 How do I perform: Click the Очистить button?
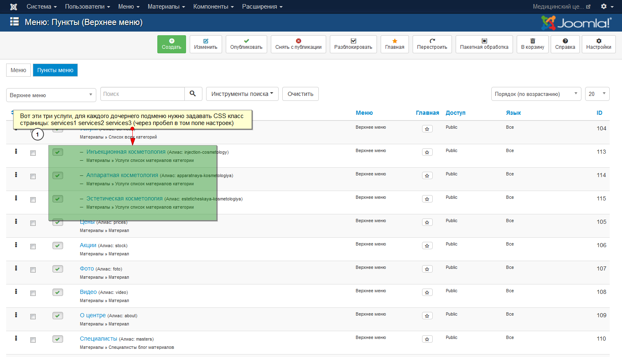[x=300, y=94]
